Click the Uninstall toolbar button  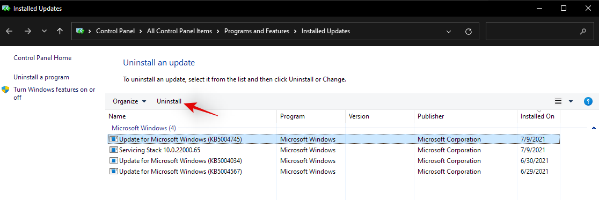[x=169, y=101]
